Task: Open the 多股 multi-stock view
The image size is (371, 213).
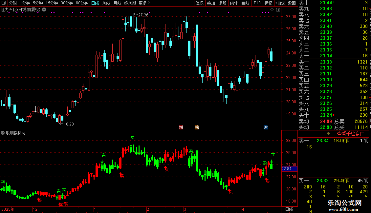Action: click(x=222, y=3)
